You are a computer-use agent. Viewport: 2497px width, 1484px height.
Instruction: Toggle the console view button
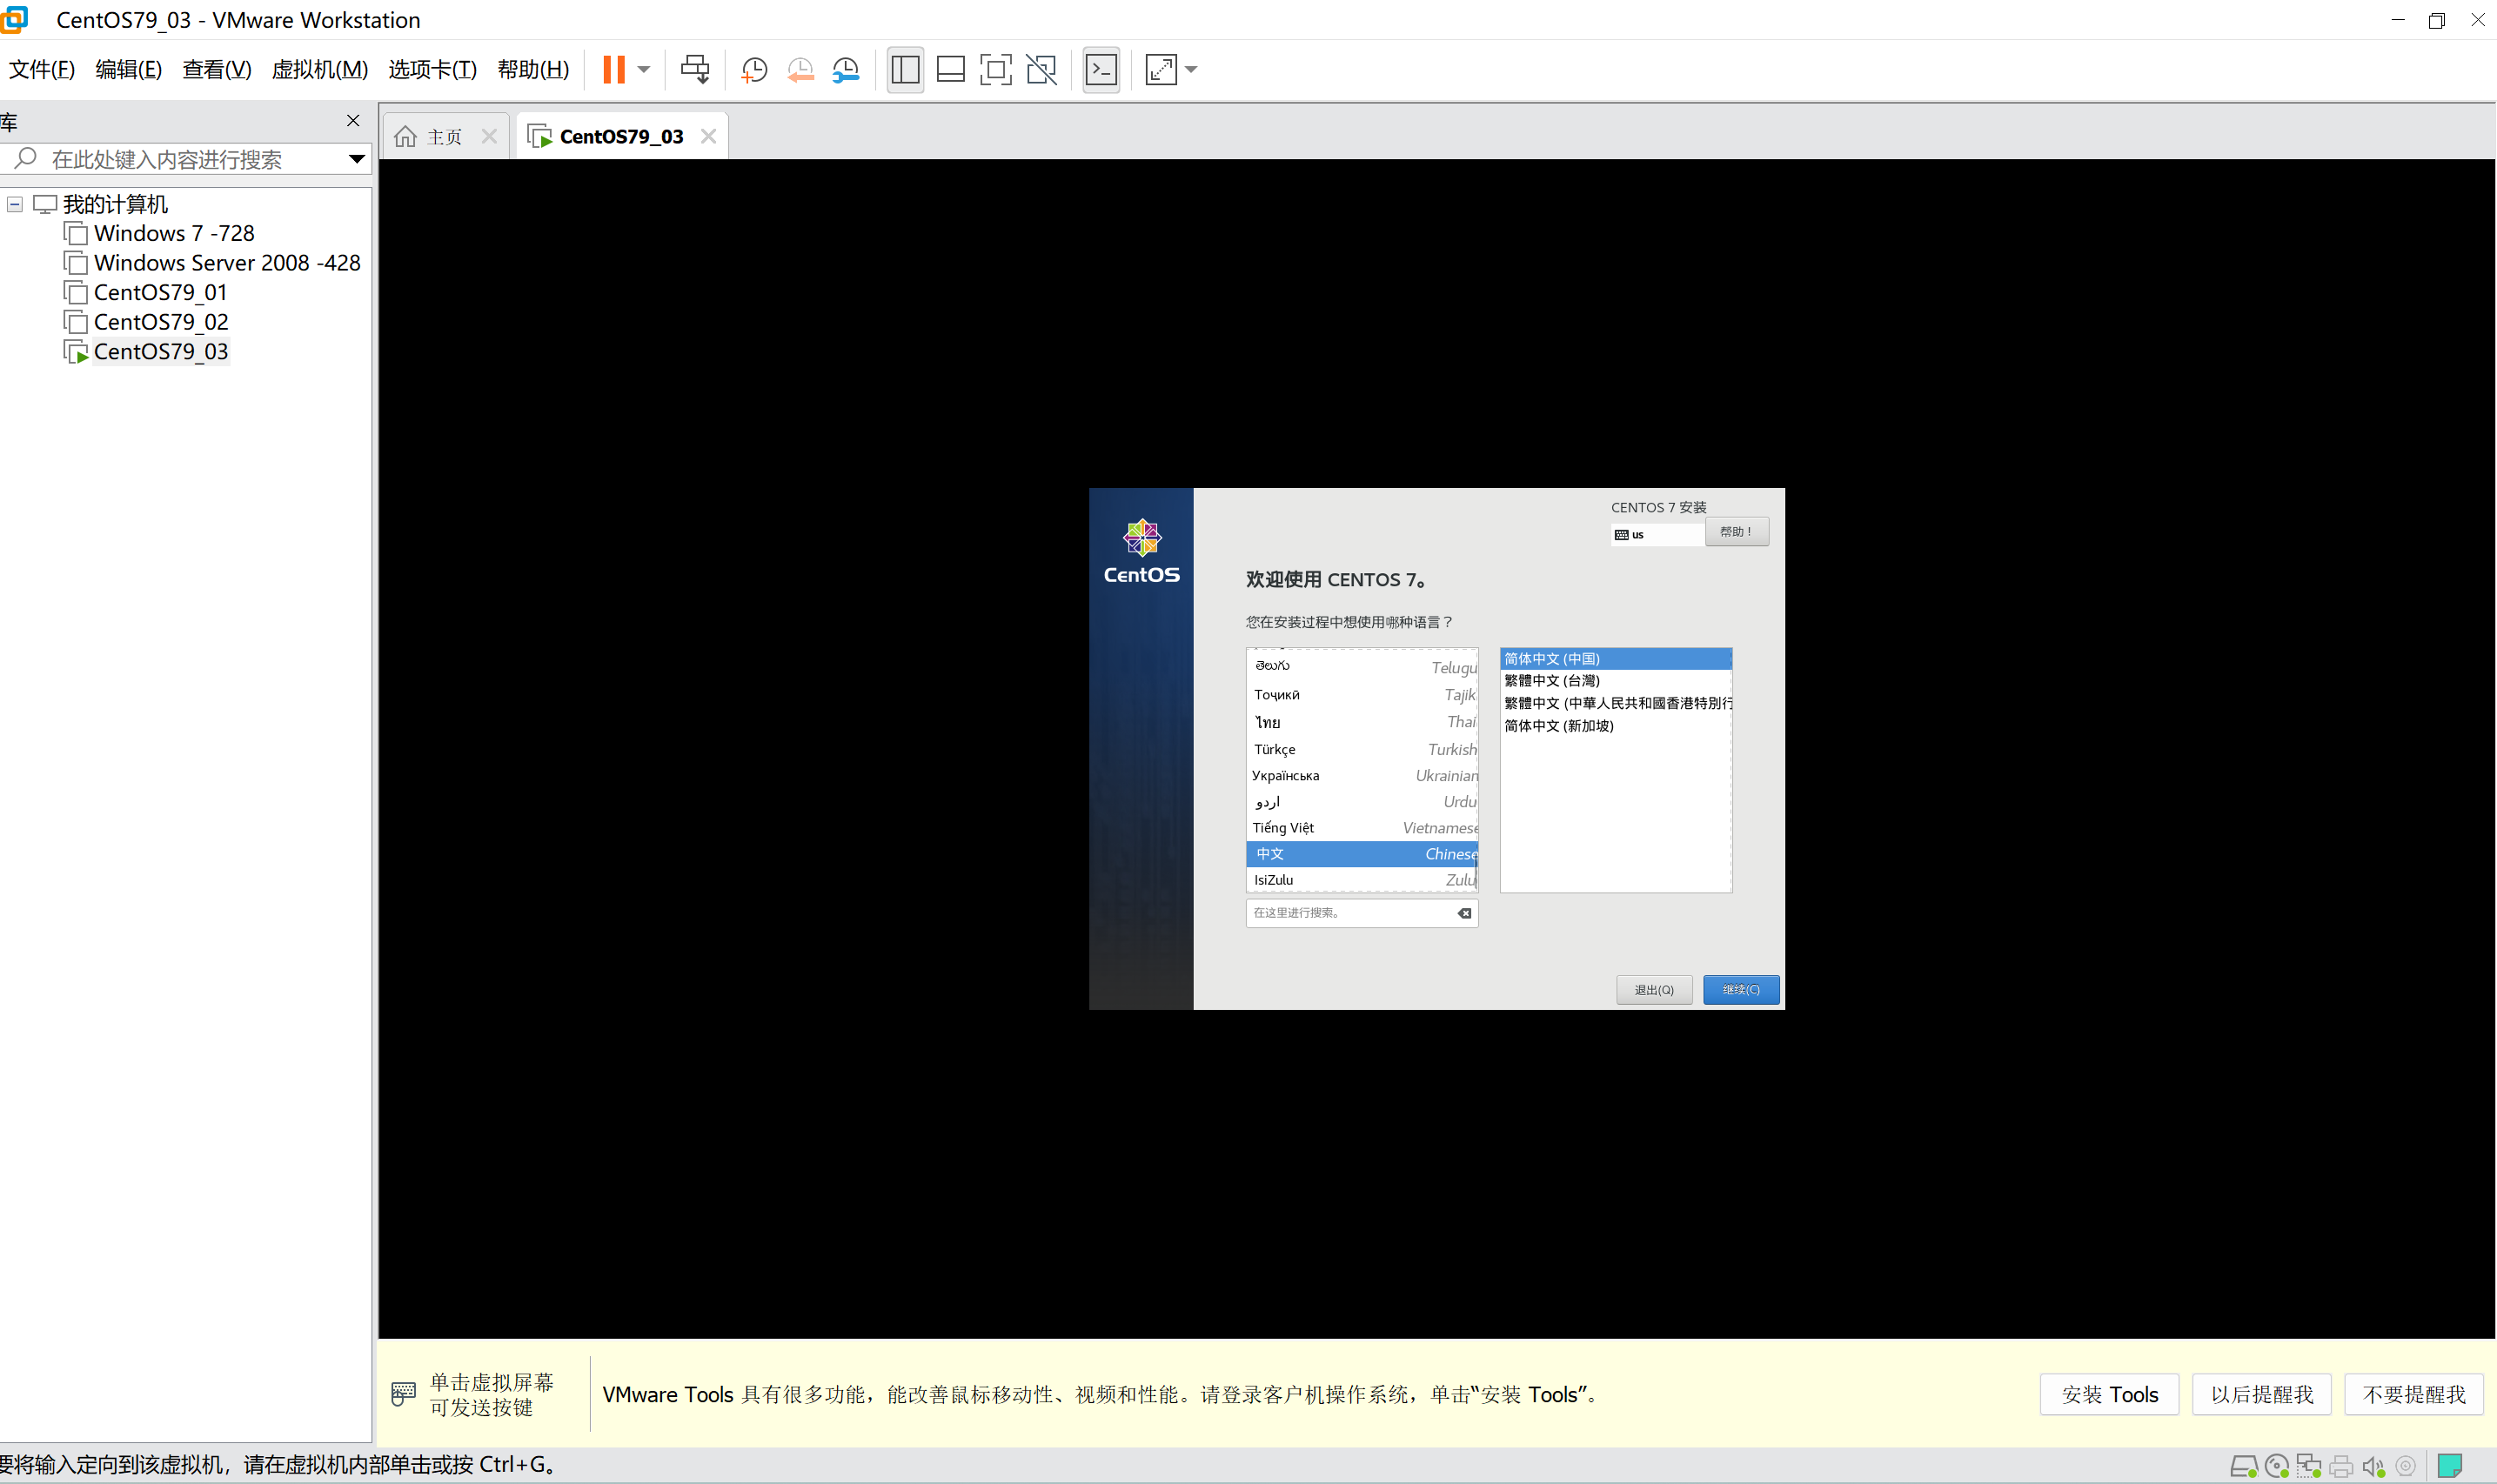1101,69
